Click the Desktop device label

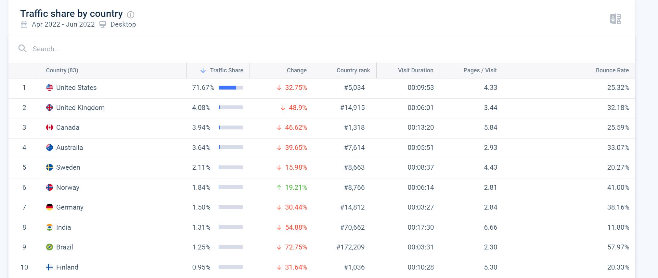point(123,24)
